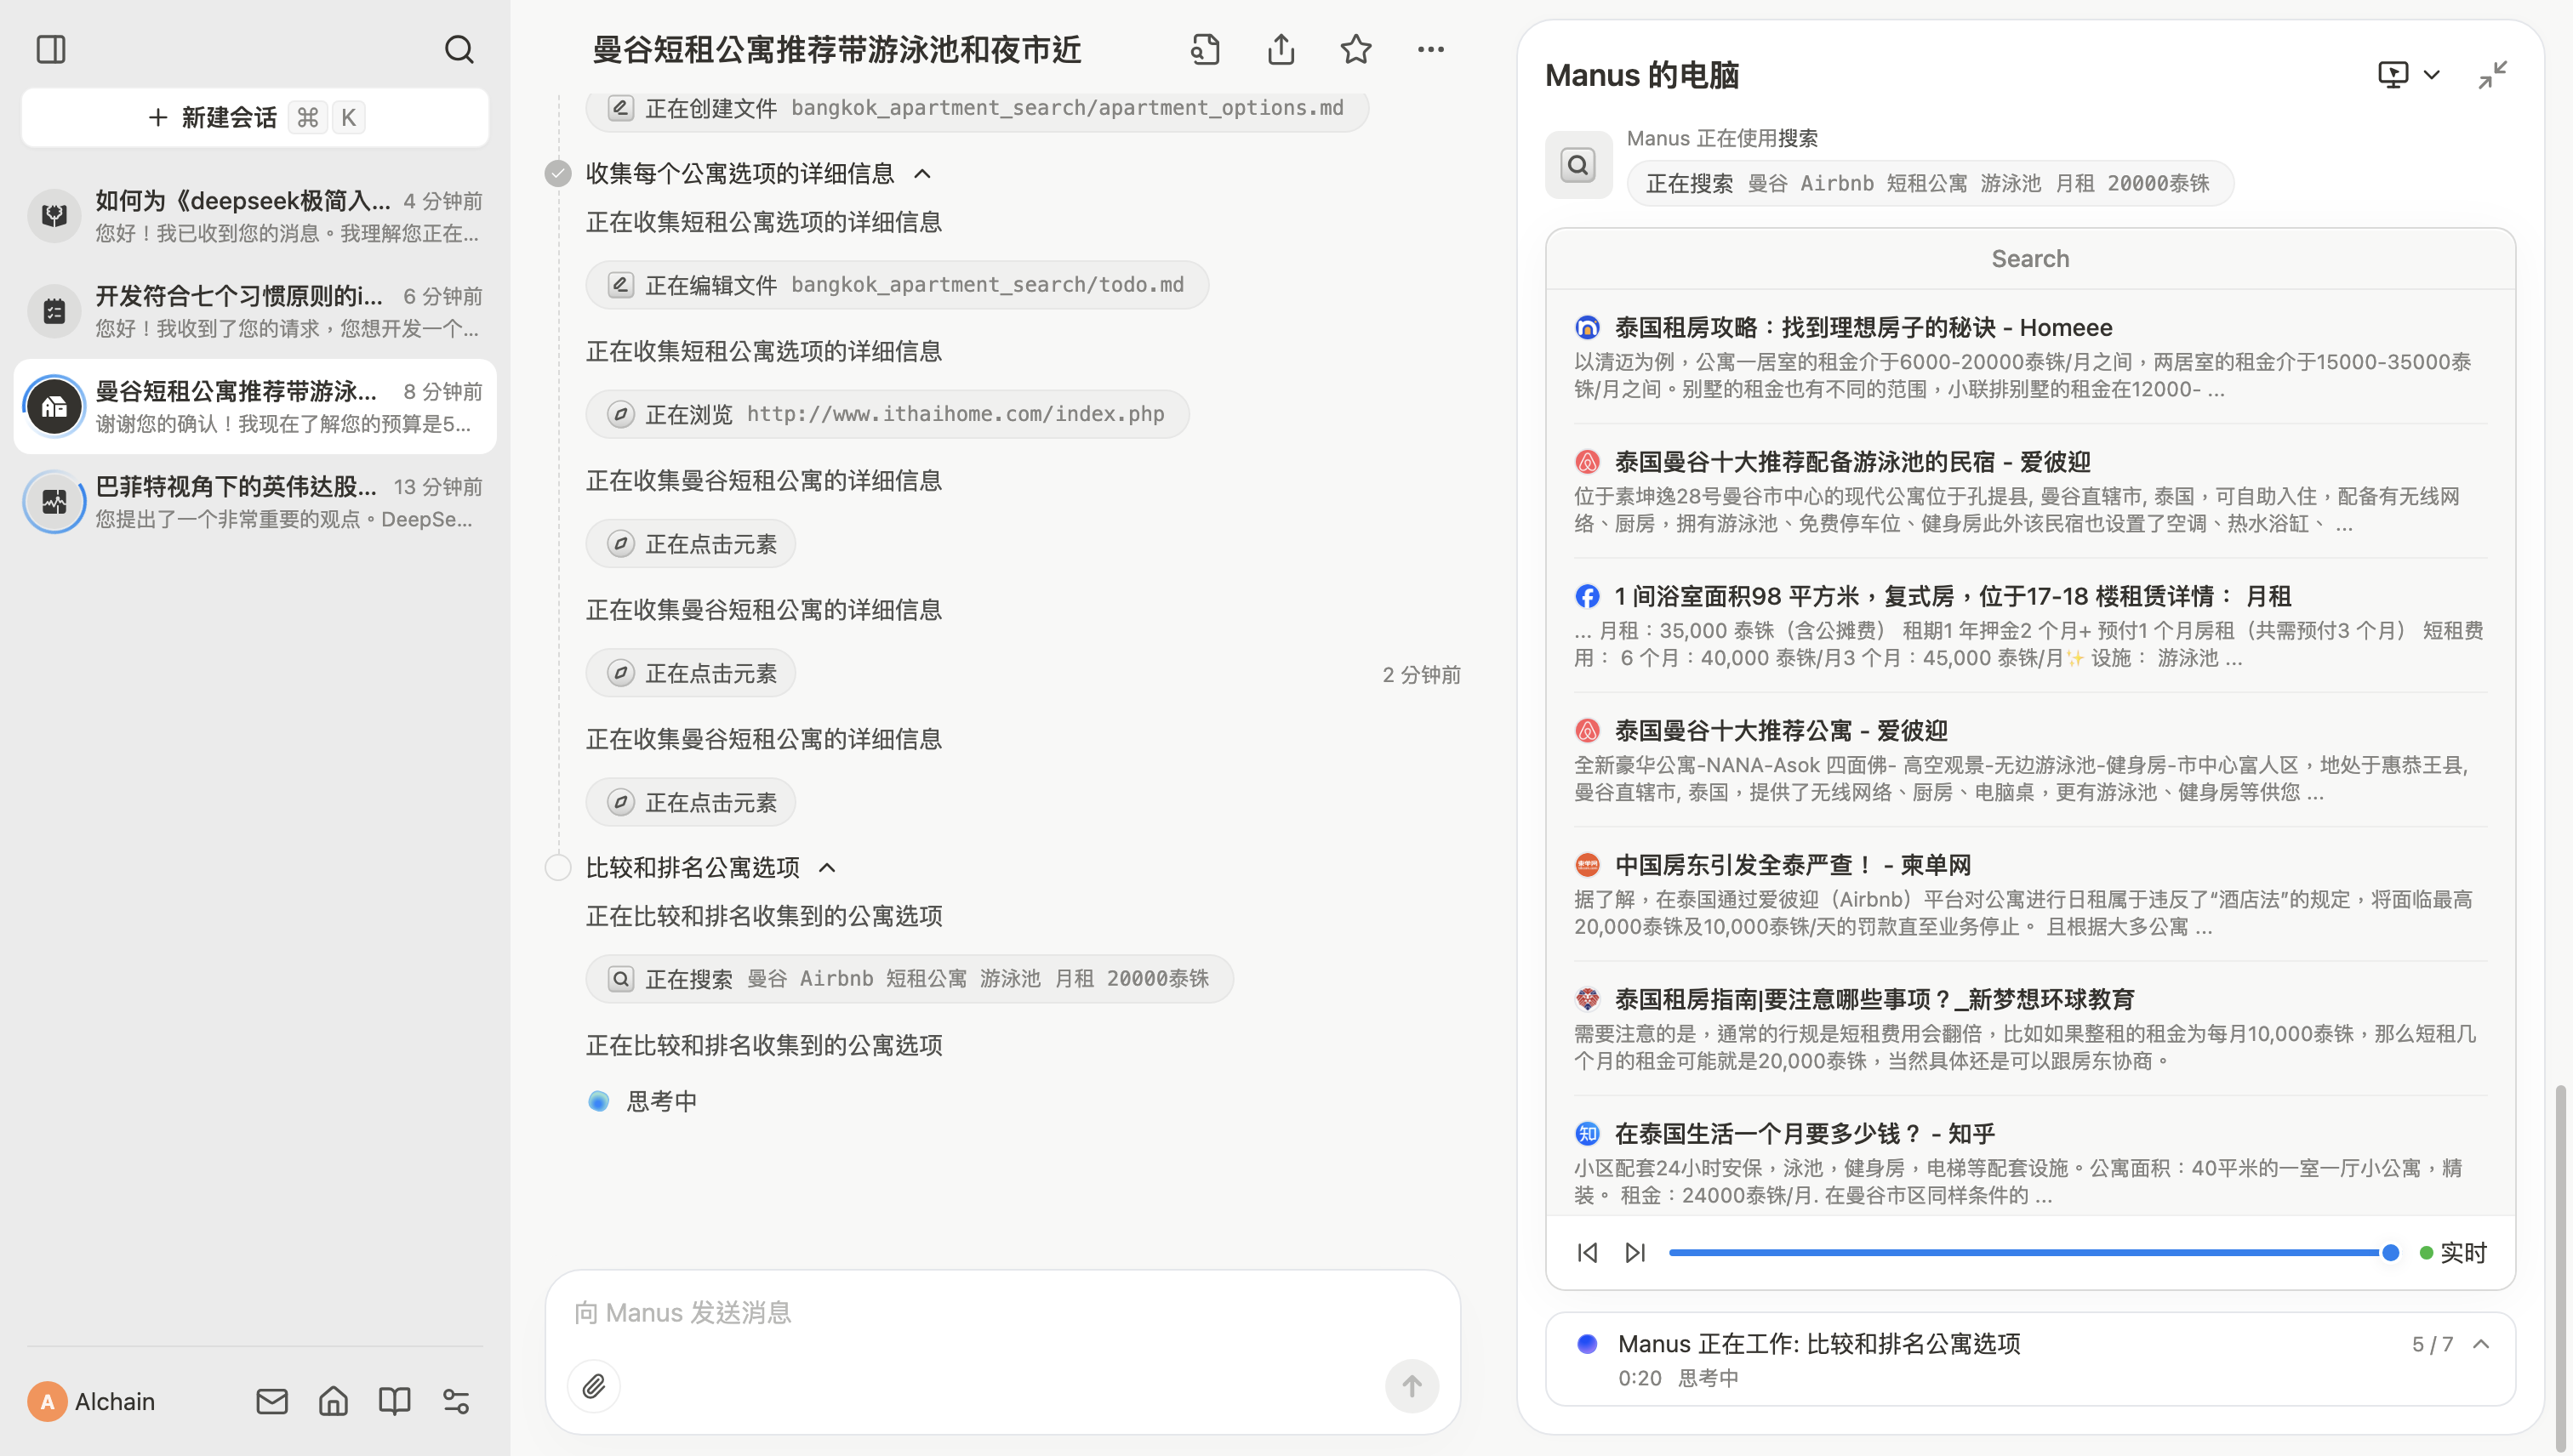Viewport: 2573px width, 1456px height.
Task: Toggle the left sidebar panel icon
Action: 50,49
